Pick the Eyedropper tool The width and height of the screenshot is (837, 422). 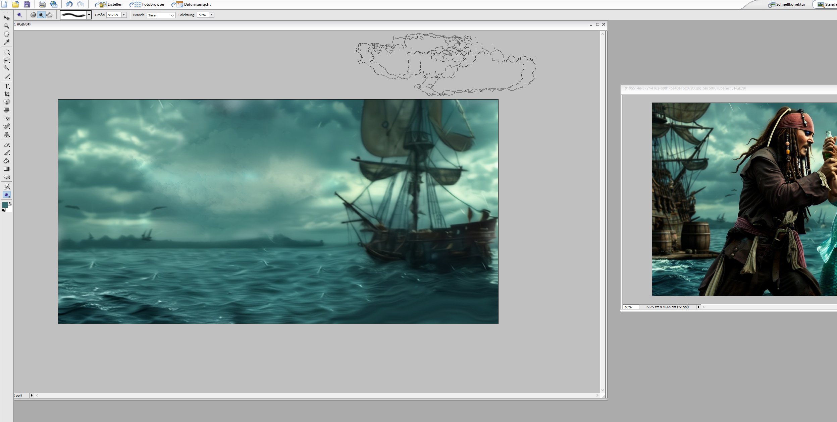coord(6,42)
